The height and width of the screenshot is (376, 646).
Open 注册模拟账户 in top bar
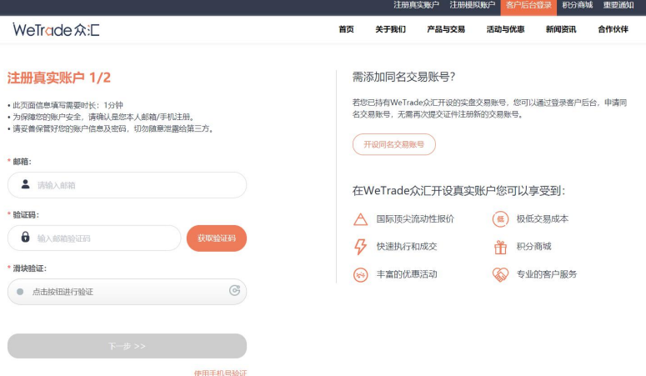(x=472, y=5)
